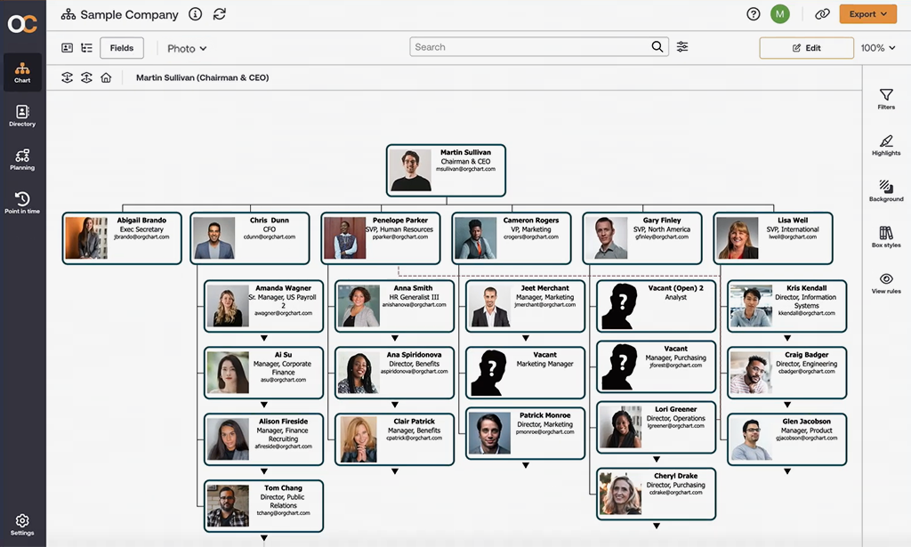Open the View rules panel
The image size is (911, 547).
(x=886, y=283)
